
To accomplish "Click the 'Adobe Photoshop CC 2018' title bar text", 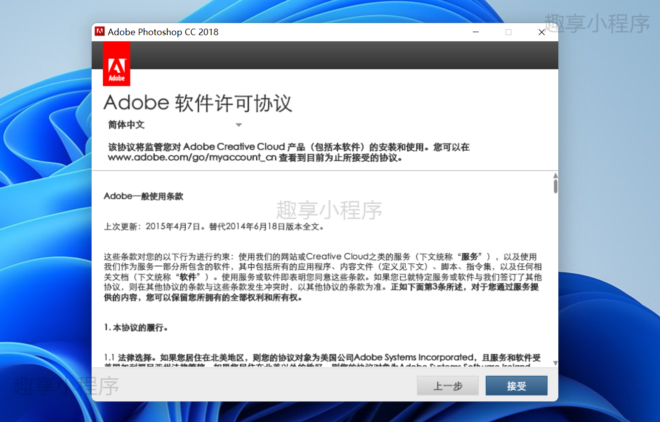I will click(x=163, y=32).
